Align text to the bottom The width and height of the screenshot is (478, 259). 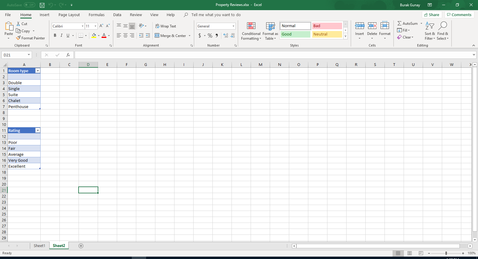132,26
